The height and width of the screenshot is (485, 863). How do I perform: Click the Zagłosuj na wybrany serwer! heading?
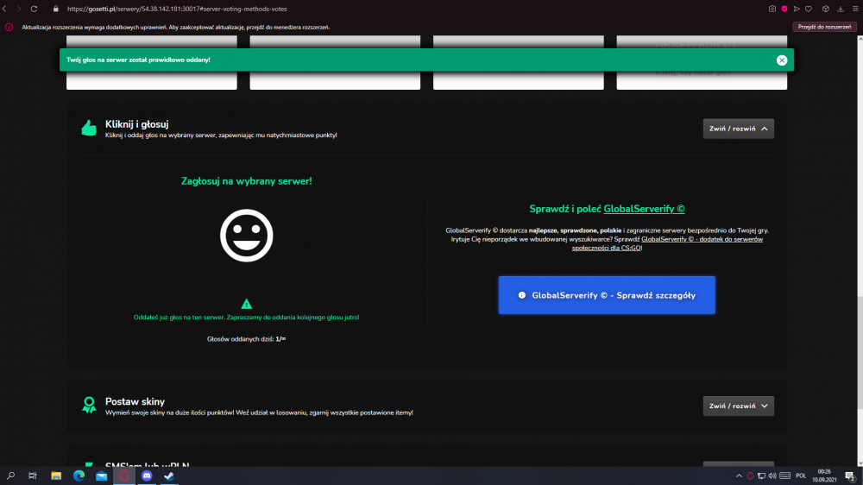[246, 181]
